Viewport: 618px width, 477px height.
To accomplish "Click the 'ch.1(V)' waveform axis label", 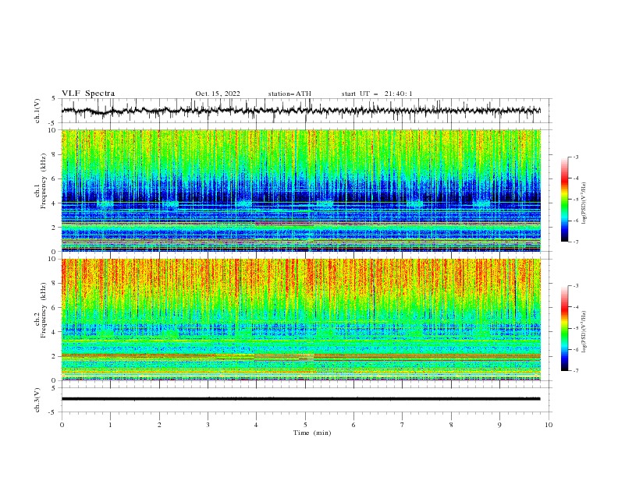I will point(37,111).
